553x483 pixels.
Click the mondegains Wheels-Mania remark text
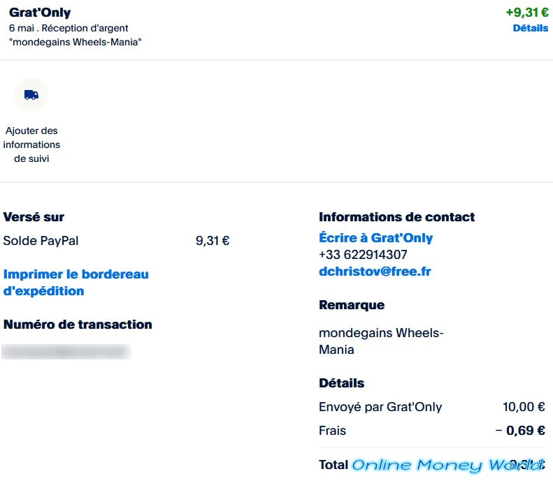tap(381, 341)
